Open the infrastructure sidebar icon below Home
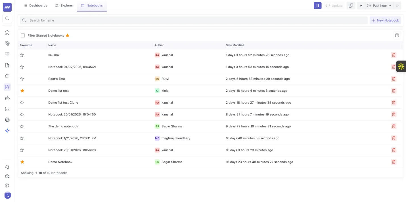Screen dimensions: 406x202 pyautogui.click(x=7, y=43)
